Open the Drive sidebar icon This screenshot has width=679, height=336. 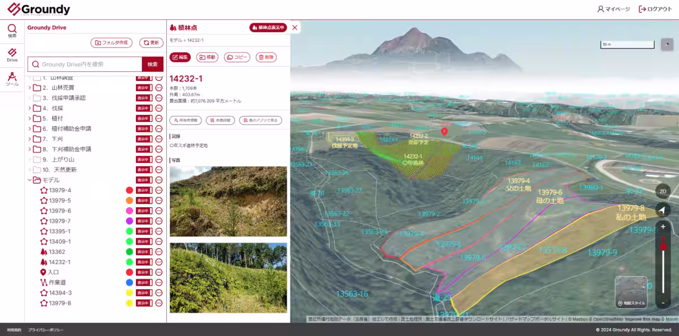pos(12,55)
